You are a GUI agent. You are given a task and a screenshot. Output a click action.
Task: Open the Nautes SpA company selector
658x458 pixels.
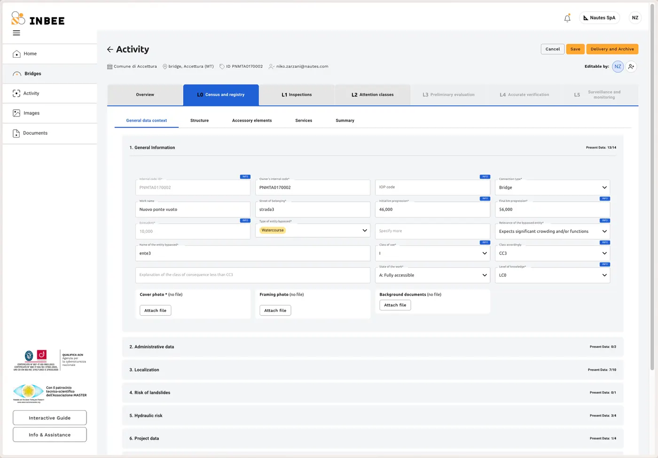(599, 18)
